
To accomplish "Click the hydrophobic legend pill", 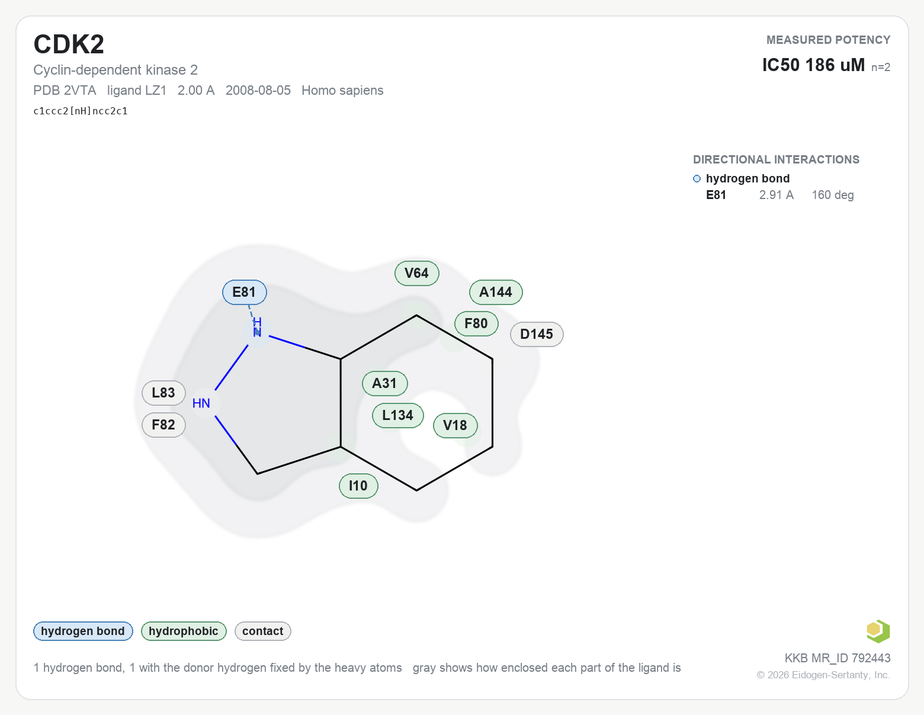I will pos(184,631).
